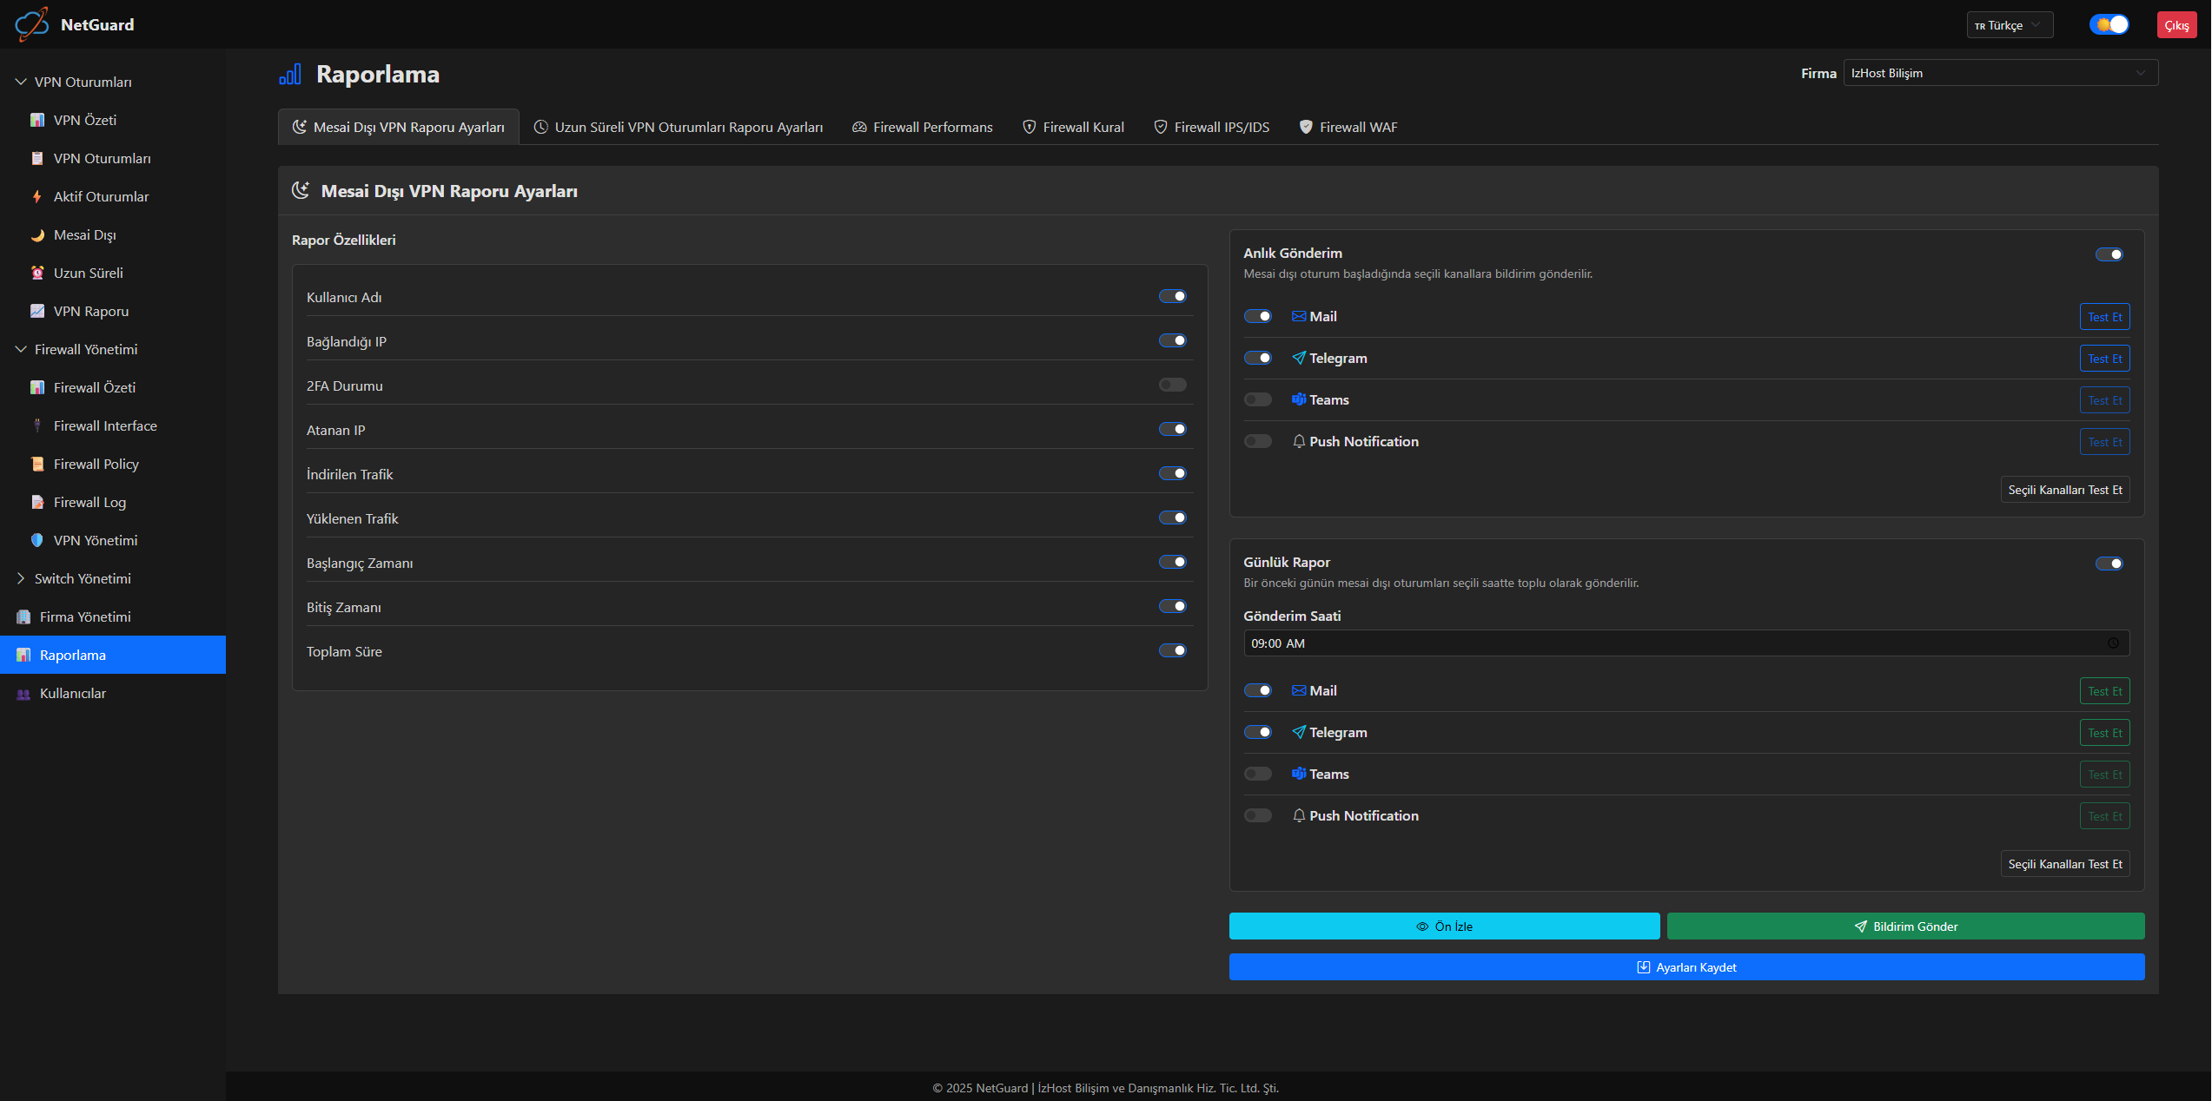This screenshot has height=1101, width=2212.
Task: Open Aktif Oturumlar lightning icon item
Action: (x=37, y=197)
